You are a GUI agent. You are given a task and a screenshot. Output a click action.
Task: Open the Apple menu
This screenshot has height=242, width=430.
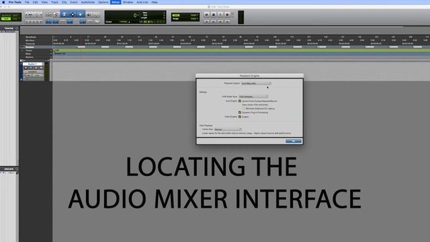[x=3, y=2]
